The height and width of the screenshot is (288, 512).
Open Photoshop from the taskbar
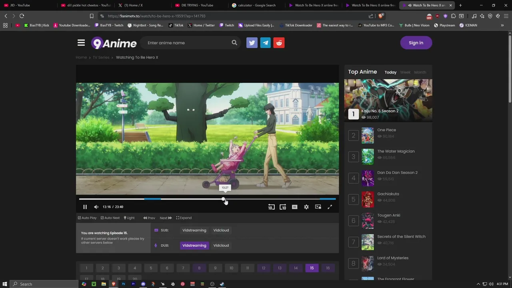coord(123,284)
